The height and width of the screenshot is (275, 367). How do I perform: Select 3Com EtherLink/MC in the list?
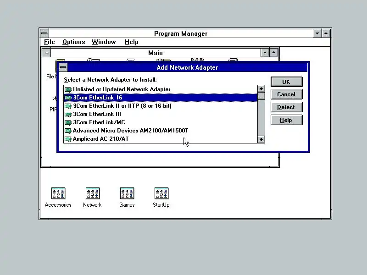coord(160,122)
